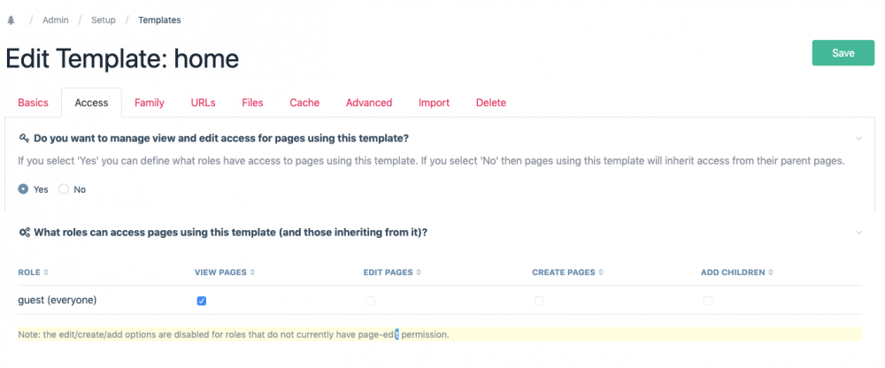Viewport: 885px width, 368px height.
Task: Click the gears icon beside roles question
Action: pyautogui.click(x=25, y=233)
